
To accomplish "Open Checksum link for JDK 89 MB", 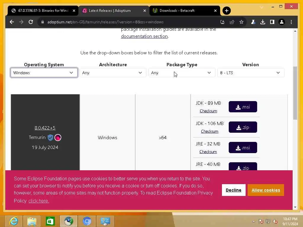I will [208, 111].
